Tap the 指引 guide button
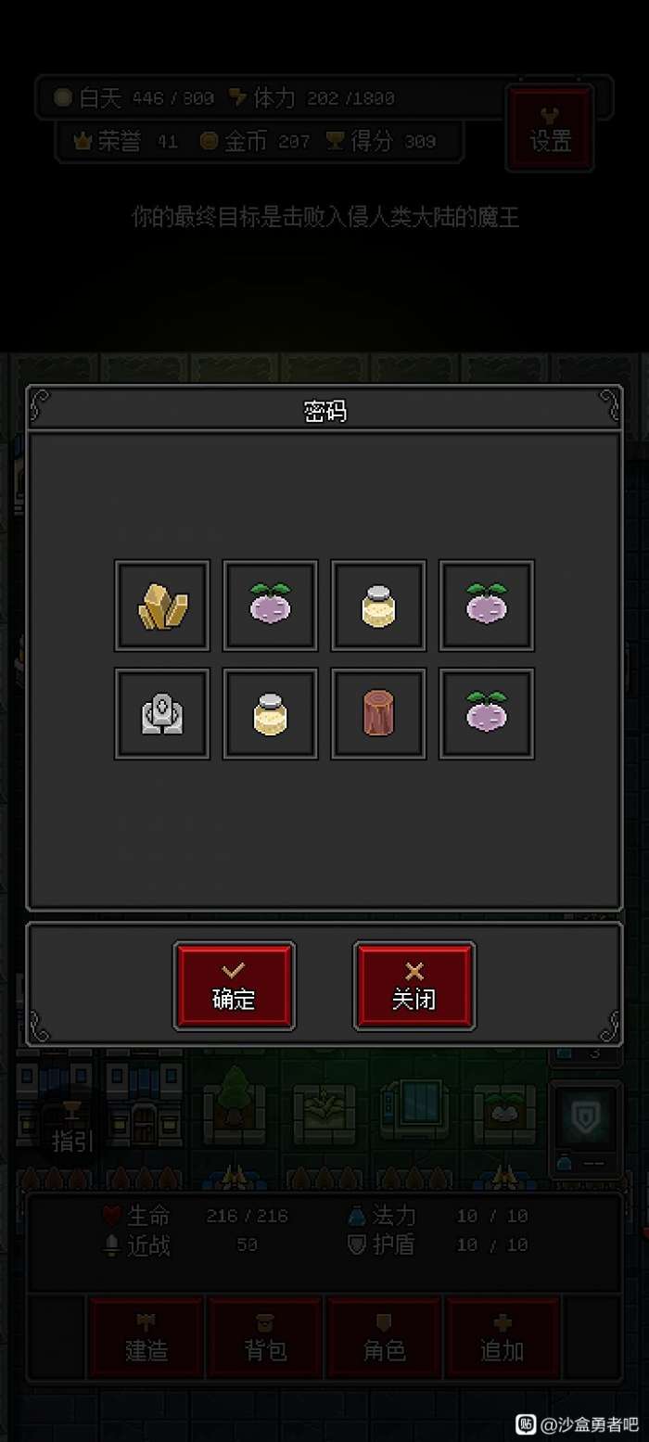This screenshot has width=649, height=1442. tap(73, 1129)
